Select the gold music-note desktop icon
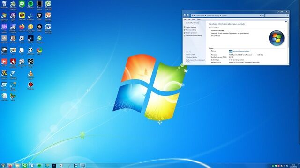The height and width of the screenshot is (168, 300). click(x=30, y=28)
